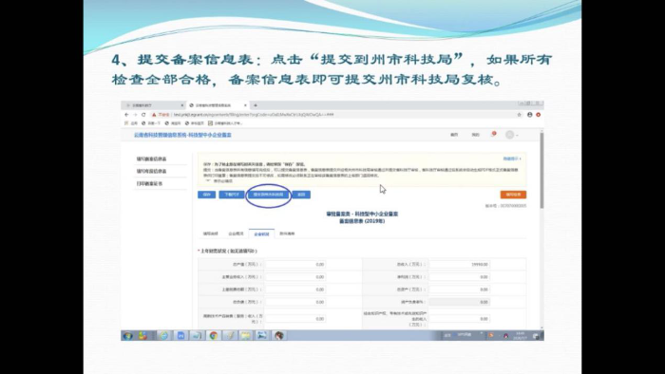Select 填写年报信息表 in the left sidebar

(x=151, y=171)
